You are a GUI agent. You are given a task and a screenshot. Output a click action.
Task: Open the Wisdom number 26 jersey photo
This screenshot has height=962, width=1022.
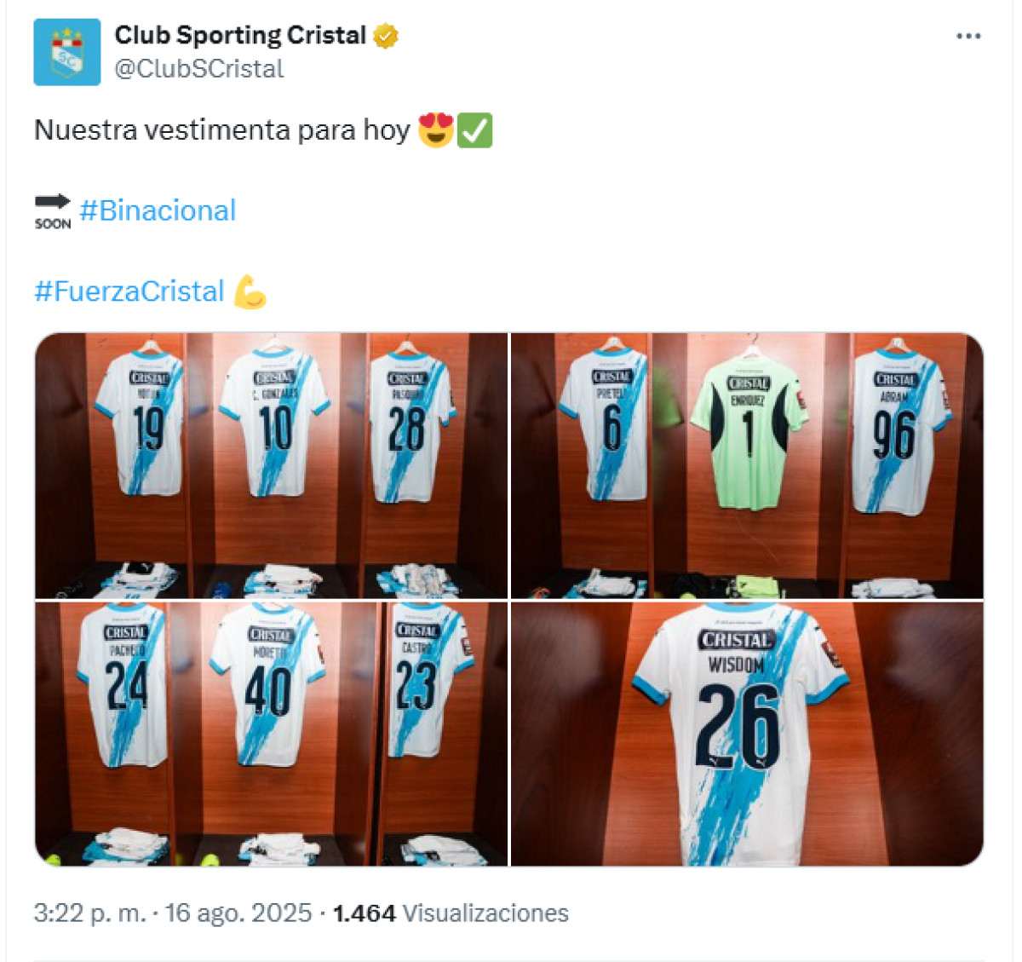pos(747,734)
